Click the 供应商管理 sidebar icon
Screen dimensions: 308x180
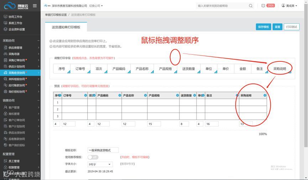tap(5, 48)
